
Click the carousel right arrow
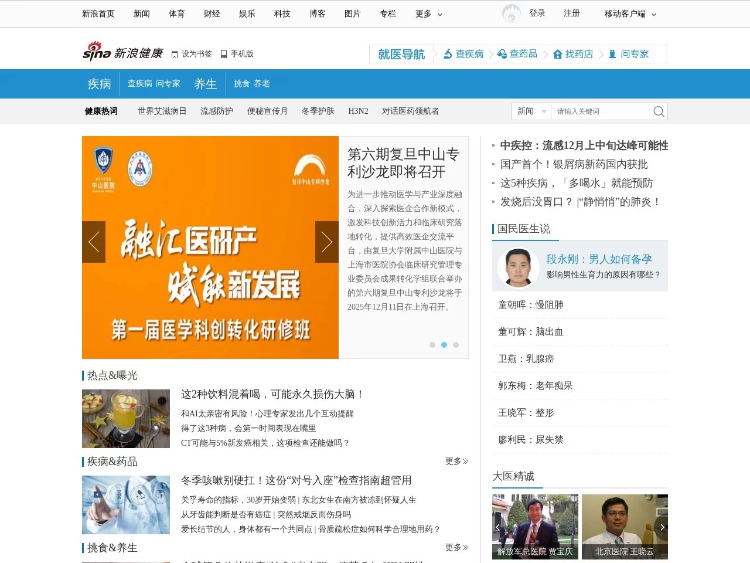[326, 242]
